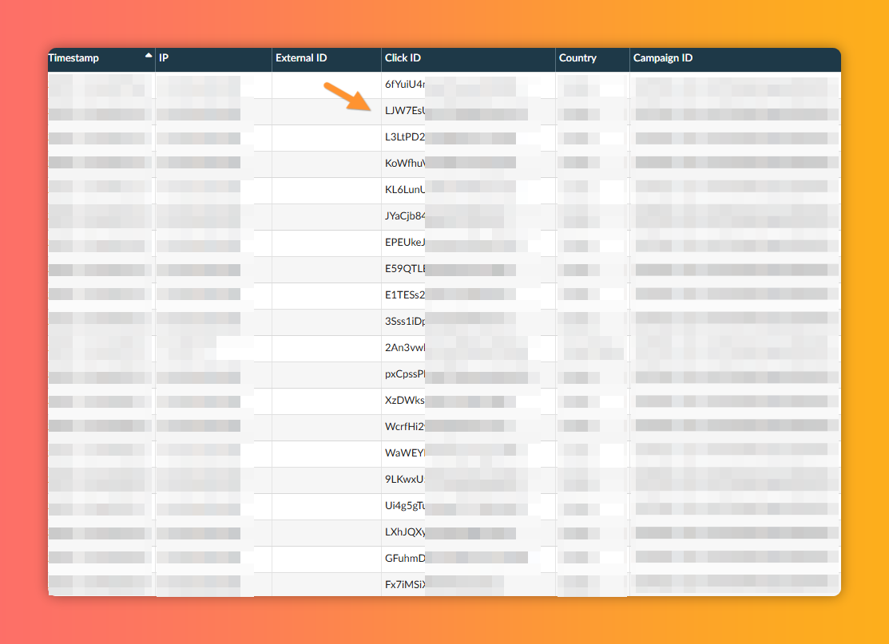Click the IP column header

pyautogui.click(x=164, y=58)
